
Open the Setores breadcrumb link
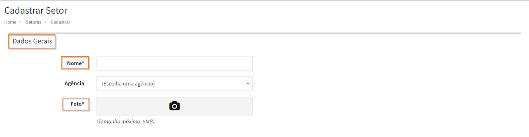point(34,22)
